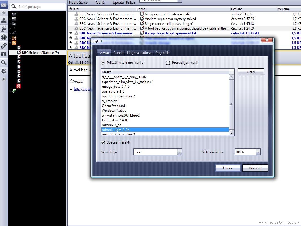Viewport: 301px width, 226px height.
Task: Select Prikaži instalirane maske radio button
Action: tap(103, 63)
